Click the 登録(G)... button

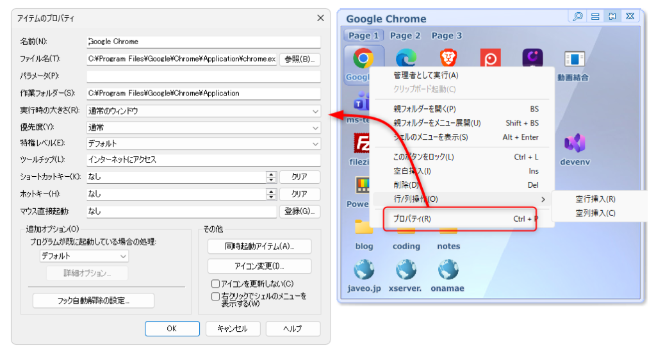[300, 211]
